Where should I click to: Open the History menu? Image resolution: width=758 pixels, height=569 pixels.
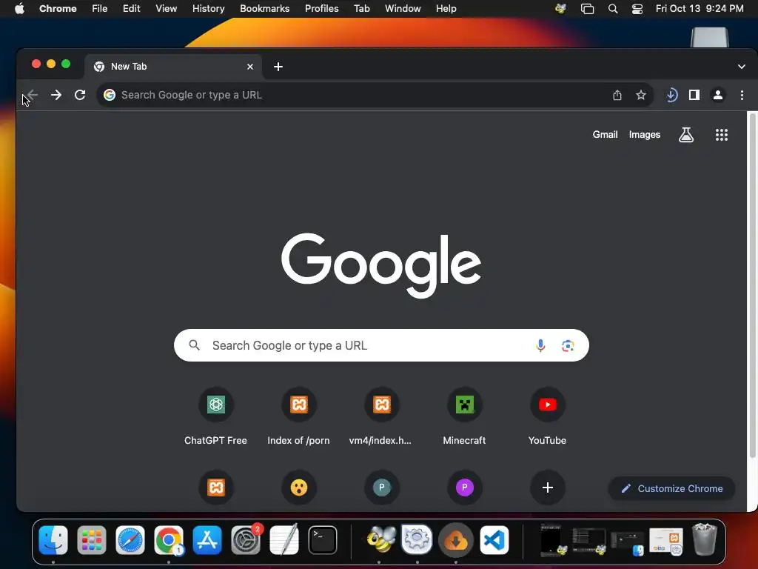[208, 9]
